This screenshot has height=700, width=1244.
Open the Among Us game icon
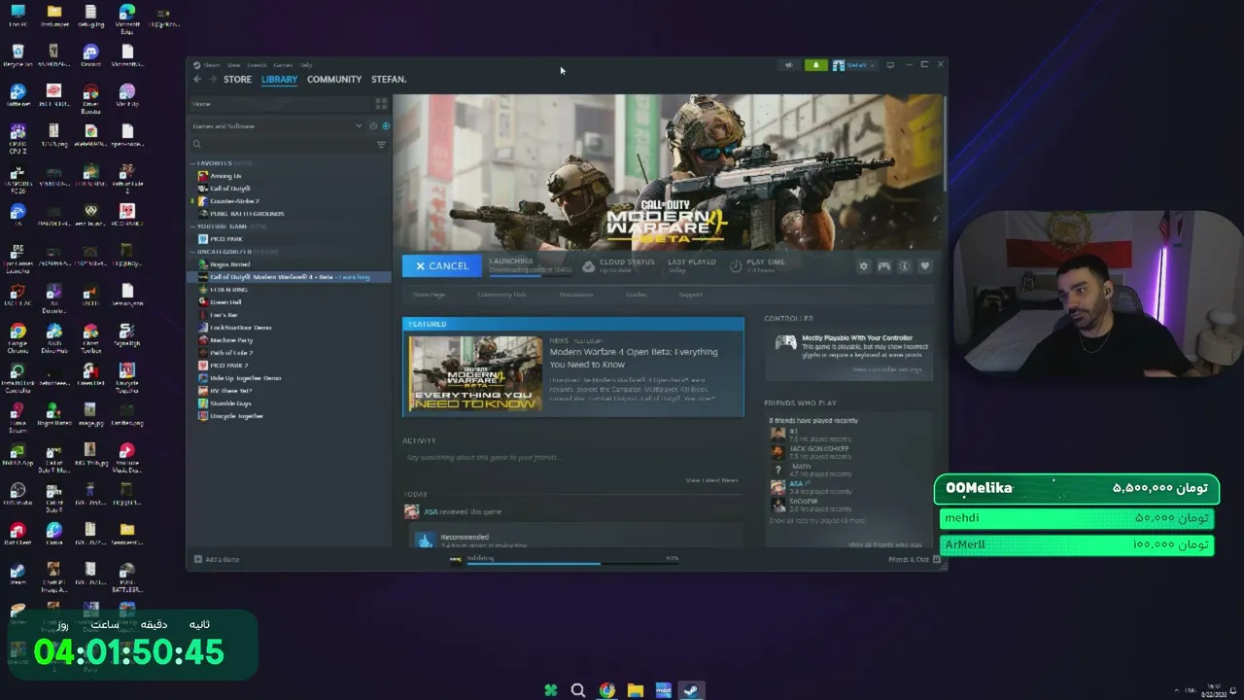[x=203, y=176]
